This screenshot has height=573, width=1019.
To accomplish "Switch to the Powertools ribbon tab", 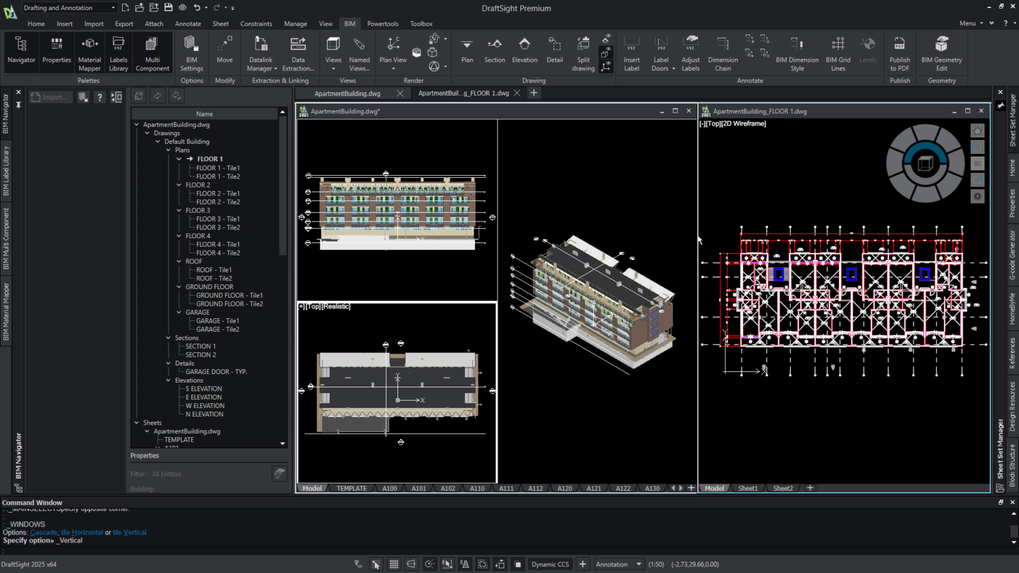I will tap(382, 23).
